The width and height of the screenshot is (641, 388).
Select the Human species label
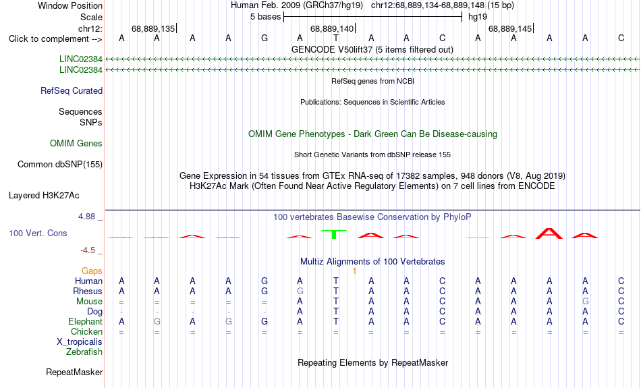(88, 281)
